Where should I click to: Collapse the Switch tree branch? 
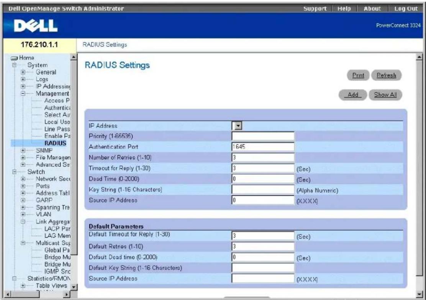pos(15,172)
